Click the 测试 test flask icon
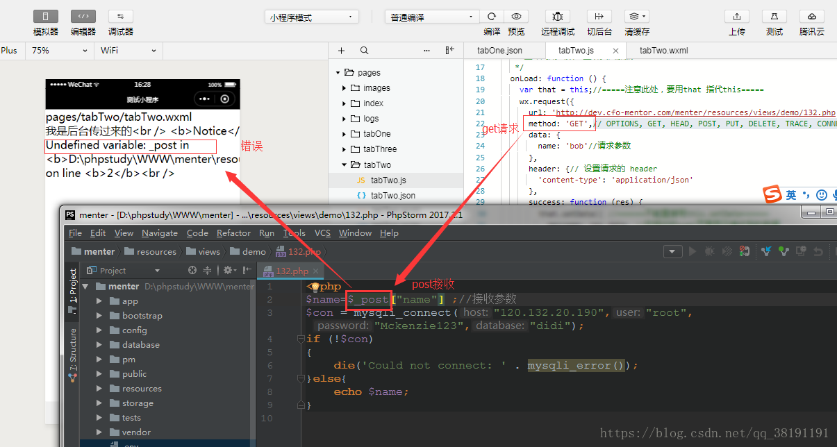The image size is (837, 447). [774, 17]
